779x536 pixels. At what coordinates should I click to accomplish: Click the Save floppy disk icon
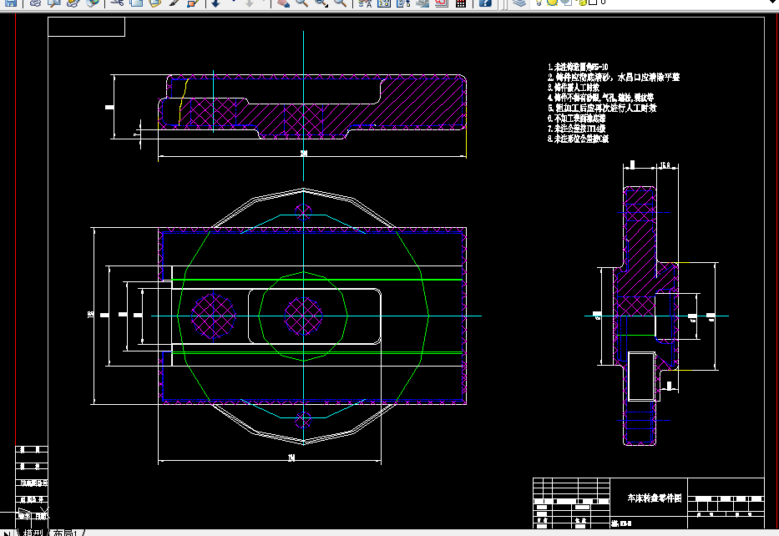(10, 3)
